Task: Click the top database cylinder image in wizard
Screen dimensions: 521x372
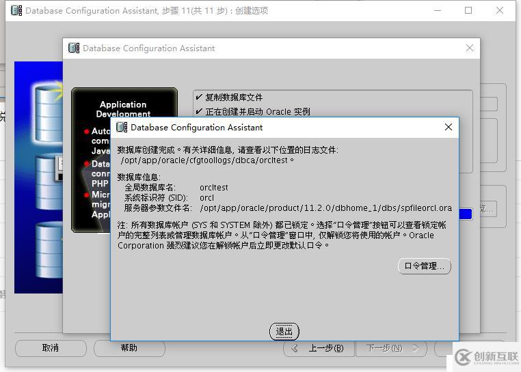Action: (x=49, y=112)
